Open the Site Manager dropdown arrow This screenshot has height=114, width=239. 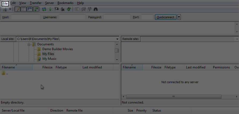pos(10,9)
